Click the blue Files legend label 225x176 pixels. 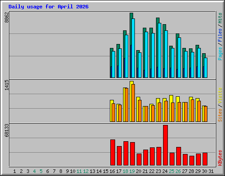pyautogui.click(x=220, y=35)
